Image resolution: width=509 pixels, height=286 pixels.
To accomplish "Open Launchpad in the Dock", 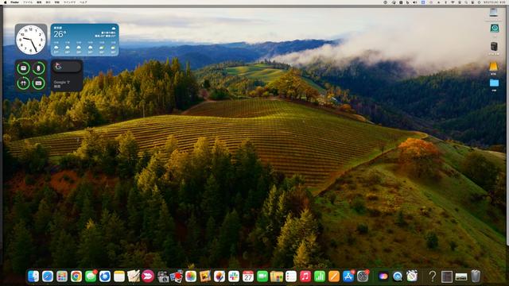I will (x=62, y=276).
